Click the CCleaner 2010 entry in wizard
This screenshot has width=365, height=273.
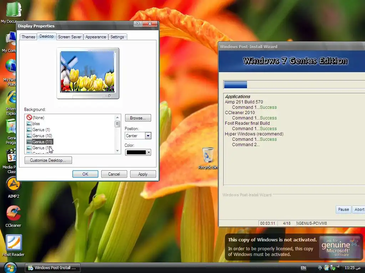240,113
